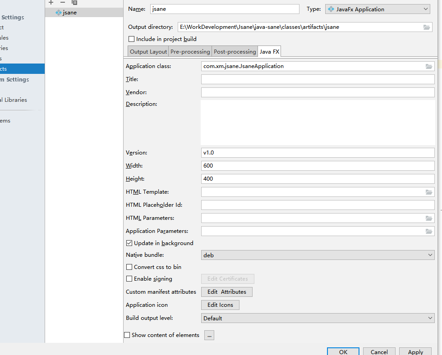Toggle Include in project build checkbox
The image size is (442, 355).
(131, 39)
